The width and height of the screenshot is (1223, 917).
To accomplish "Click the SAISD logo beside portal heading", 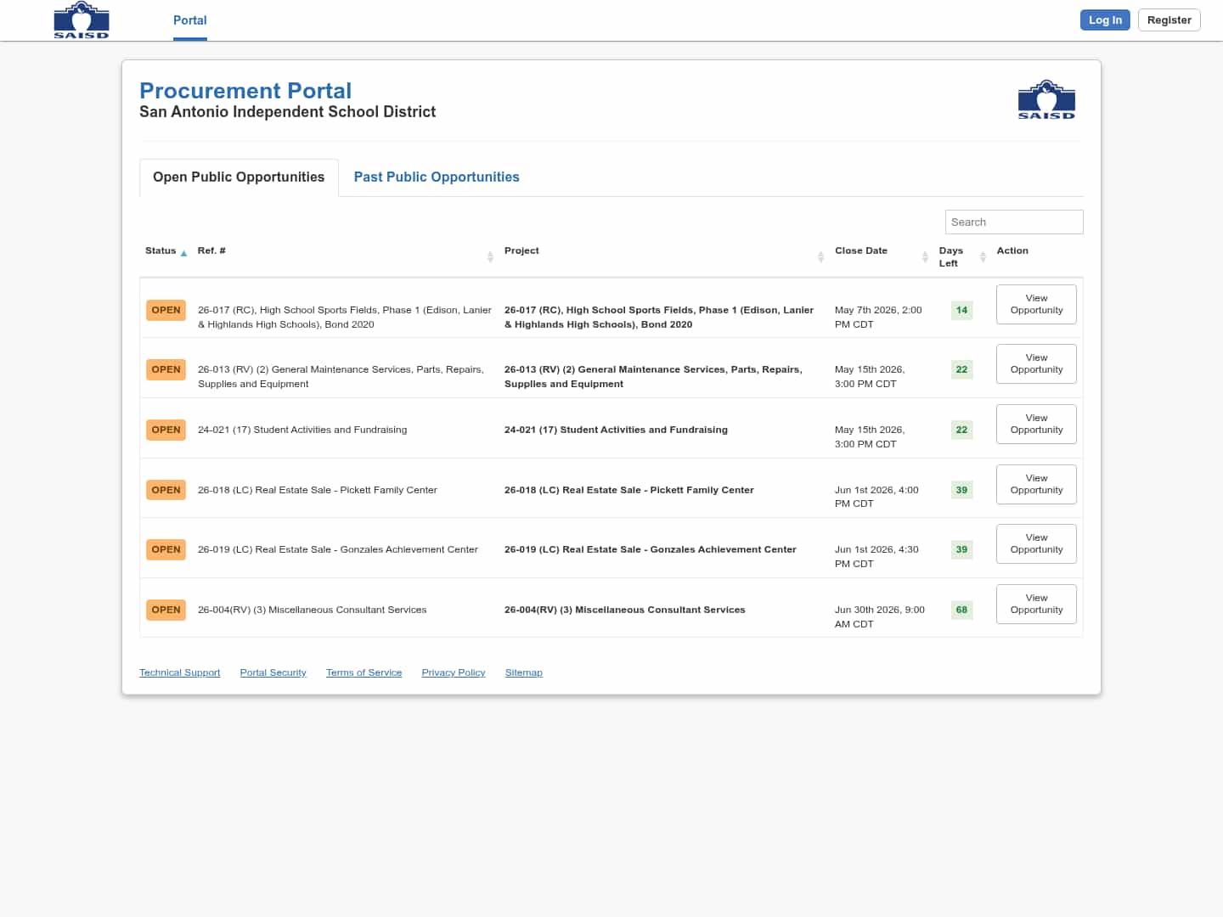I will pyautogui.click(x=1046, y=100).
